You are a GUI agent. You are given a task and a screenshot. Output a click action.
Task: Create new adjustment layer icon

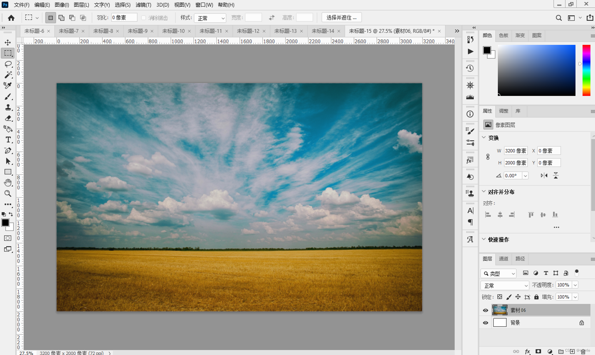550,351
